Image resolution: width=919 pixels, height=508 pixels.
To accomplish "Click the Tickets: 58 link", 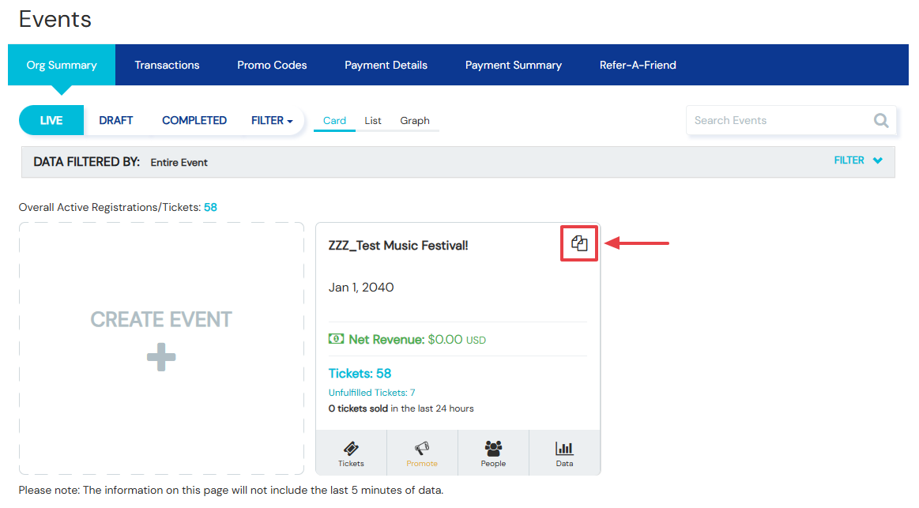I will tap(360, 373).
